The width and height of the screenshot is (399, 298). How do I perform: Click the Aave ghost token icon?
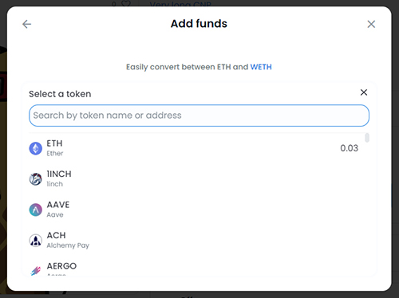[35, 210]
